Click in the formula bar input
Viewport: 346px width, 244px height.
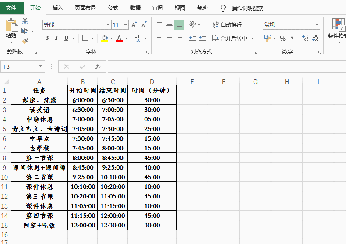[227, 67]
